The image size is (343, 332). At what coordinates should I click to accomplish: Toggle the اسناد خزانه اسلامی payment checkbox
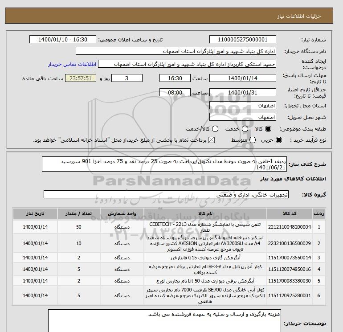(212, 140)
